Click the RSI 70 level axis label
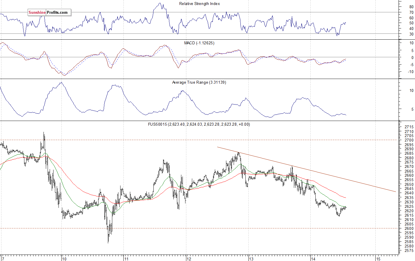Screen dimensions: 415x261 [x=411, y=12]
